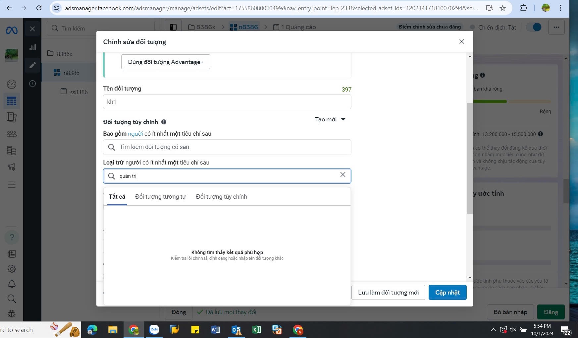Switch to Đối tượng tương tự tab
This screenshot has height=338, width=578.
pyautogui.click(x=160, y=197)
